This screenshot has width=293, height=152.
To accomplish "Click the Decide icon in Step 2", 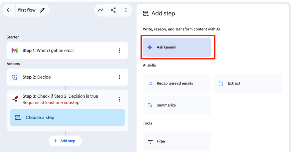I will [15, 77].
